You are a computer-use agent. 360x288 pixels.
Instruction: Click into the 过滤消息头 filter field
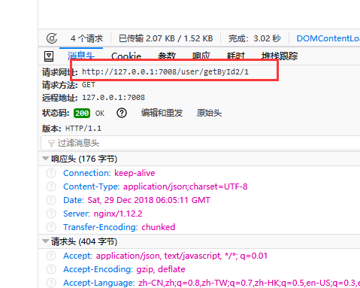201,143
